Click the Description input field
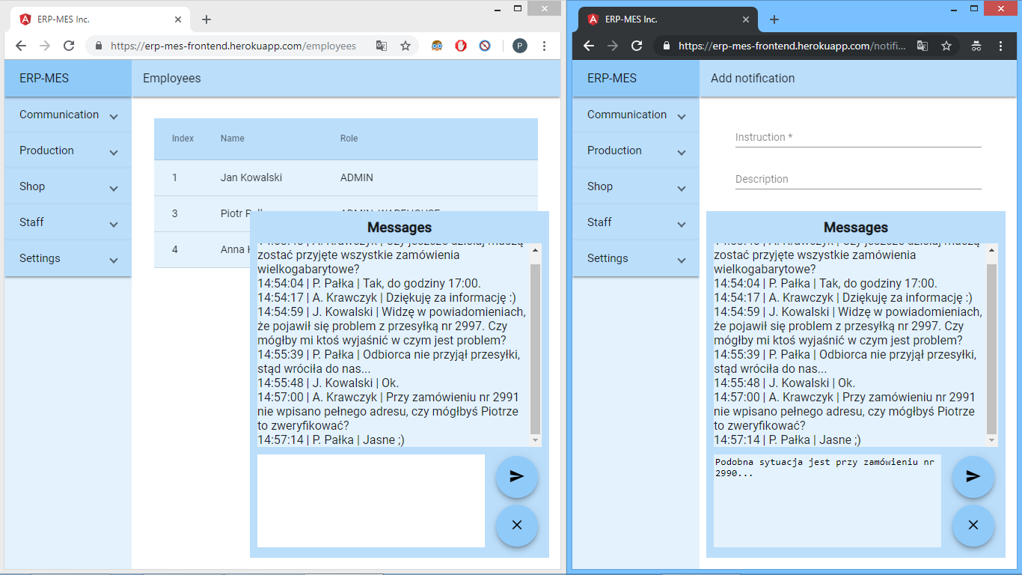This screenshot has width=1022, height=575. tap(858, 179)
